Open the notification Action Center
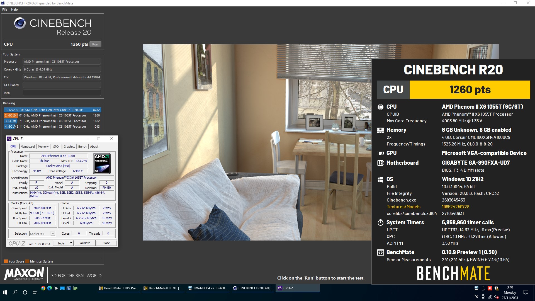Image resolution: width=535 pixels, height=301 pixels. pos(526,292)
